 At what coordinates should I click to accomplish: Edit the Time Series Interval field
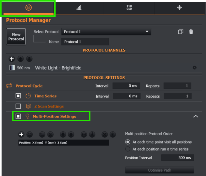click(127, 96)
